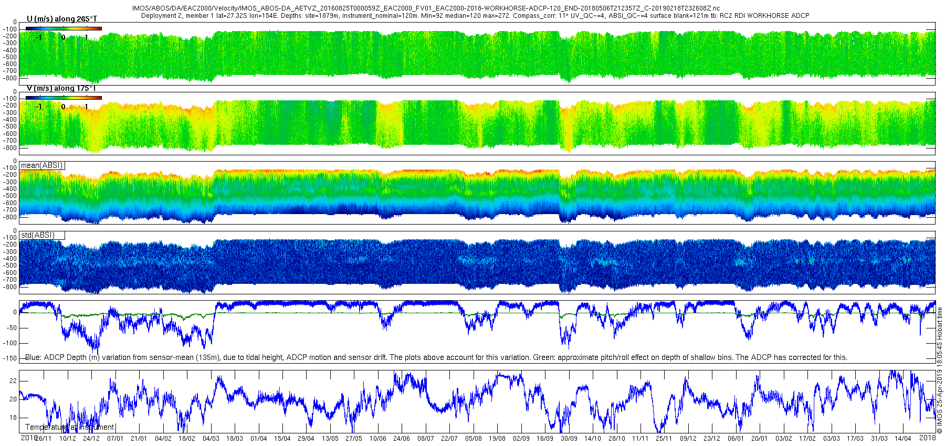The height and width of the screenshot is (446, 945).
Task: Click the '16/09' date tick label
Action: pyautogui.click(x=545, y=439)
